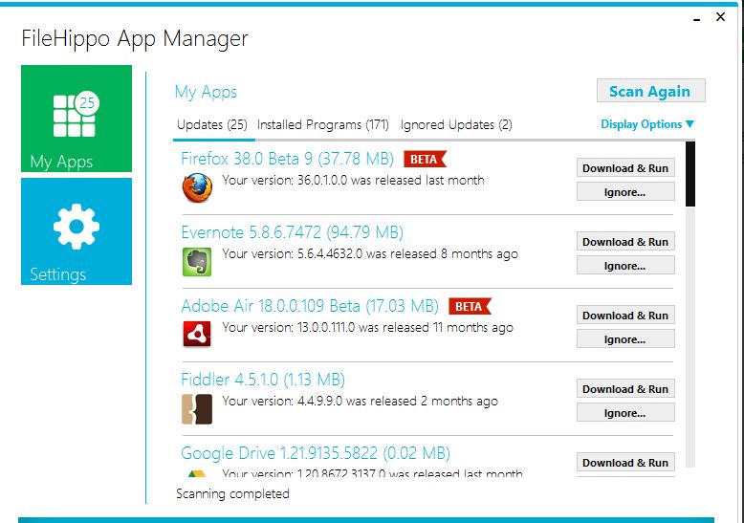Click the BETA badge next to Firefox
This screenshot has width=744, height=523.
click(425, 159)
